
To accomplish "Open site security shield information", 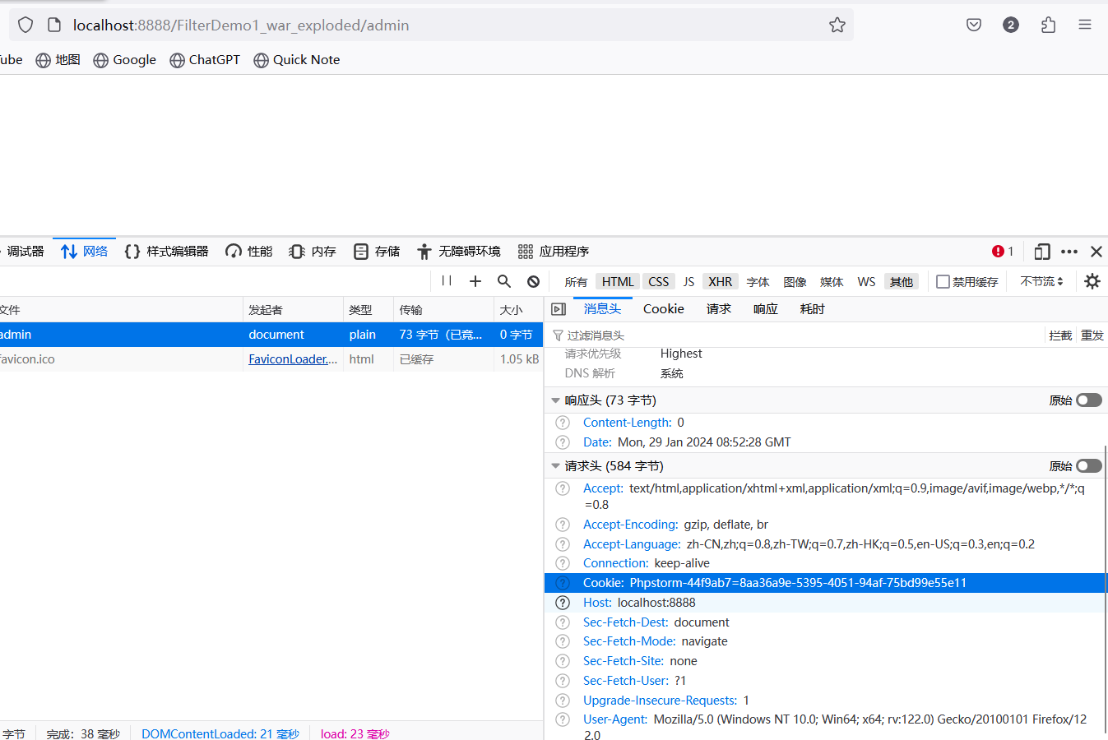I will point(25,25).
